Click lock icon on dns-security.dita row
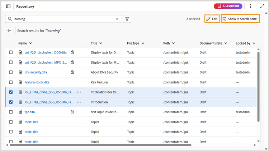The image size is (269, 152). (x=72, y=72)
